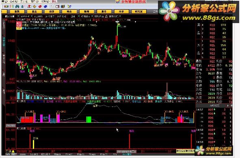The height and width of the screenshot is (158, 240).
Task: Open the 指数 yellow tab
Action: point(17,11)
